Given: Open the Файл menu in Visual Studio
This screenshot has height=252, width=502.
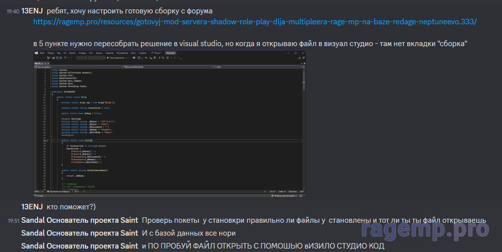Looking at the screenshot, I should point(43,53).
